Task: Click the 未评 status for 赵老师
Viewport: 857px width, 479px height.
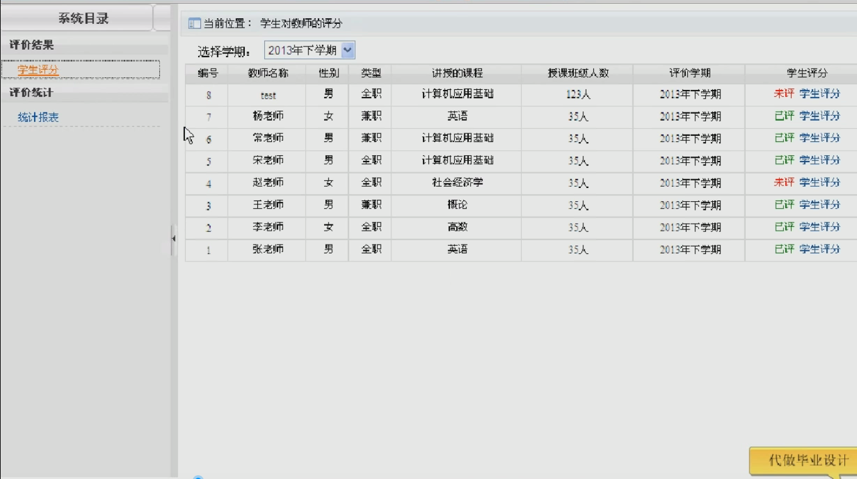Action: [784, 182]
